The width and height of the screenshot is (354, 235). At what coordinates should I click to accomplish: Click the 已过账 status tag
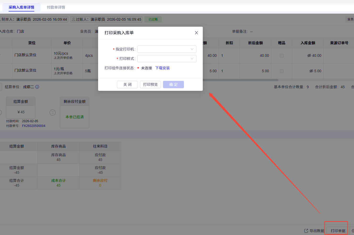153,19
